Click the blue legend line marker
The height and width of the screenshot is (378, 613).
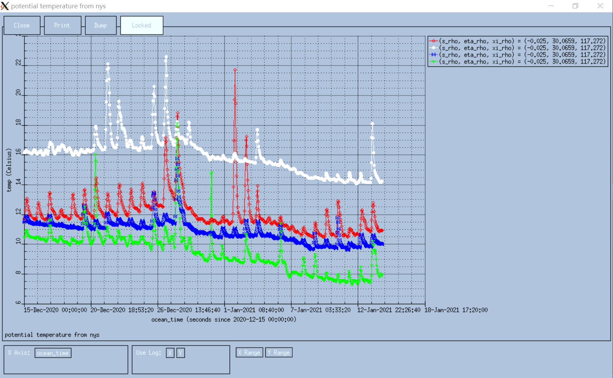click(434, 55)
